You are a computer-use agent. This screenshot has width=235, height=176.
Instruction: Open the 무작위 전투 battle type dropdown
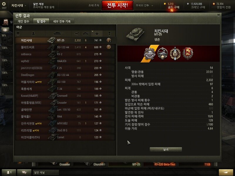click(144, 5)
